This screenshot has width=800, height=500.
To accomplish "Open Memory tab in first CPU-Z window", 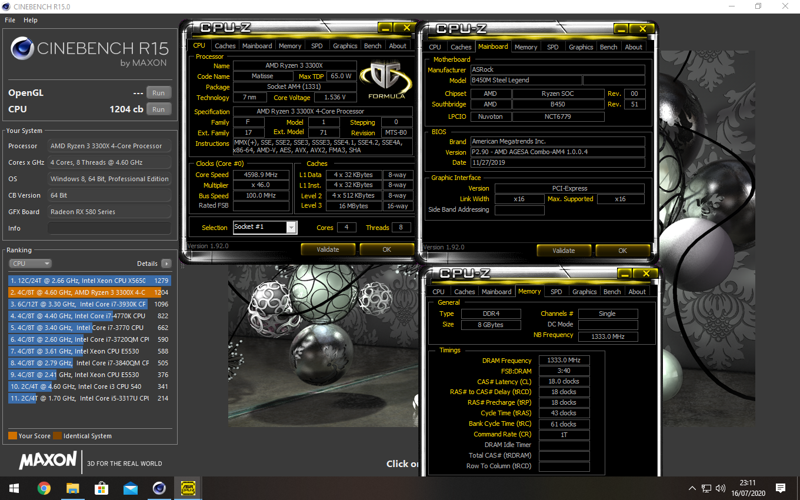I will 290,46.
